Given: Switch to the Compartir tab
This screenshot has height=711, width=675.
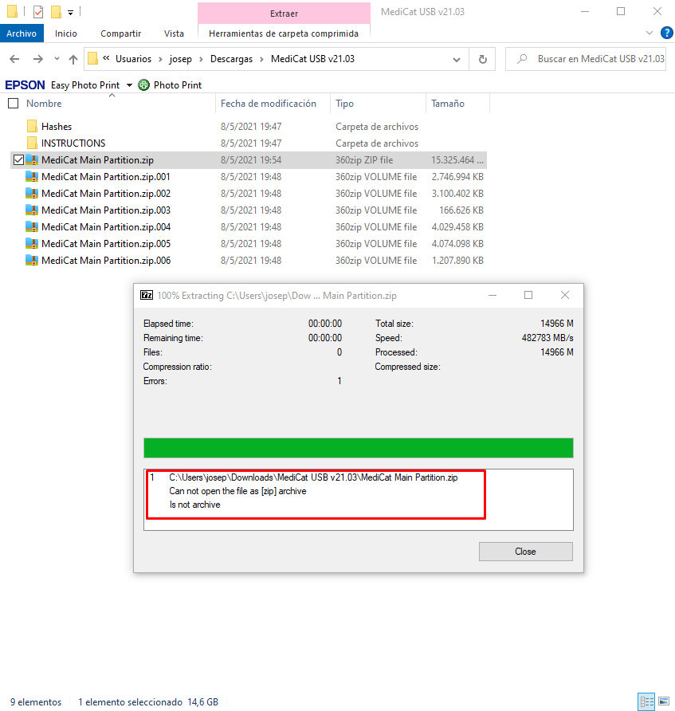Looking at the screenshot, I should pos(120,33).
